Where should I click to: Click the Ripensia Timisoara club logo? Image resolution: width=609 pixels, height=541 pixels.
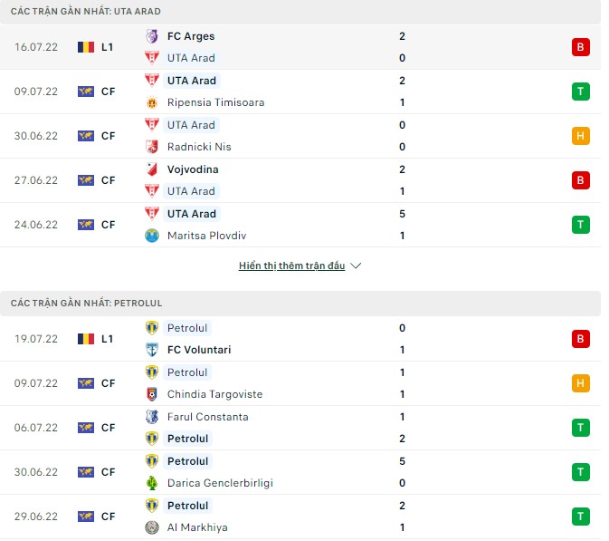152,102
